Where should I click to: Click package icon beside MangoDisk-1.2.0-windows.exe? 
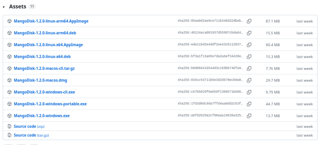pyautogui.click(x=9, y=116)
